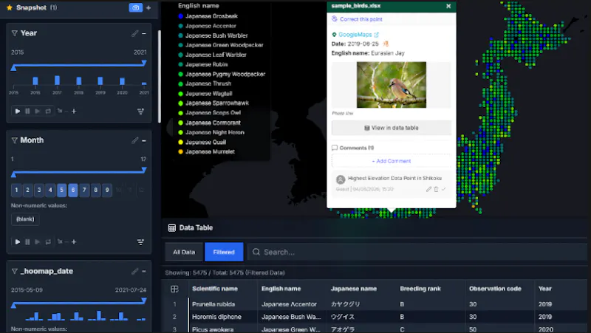Screen dimensions: 591x333
Task: Click the 2017 bar in Year histogram
Action: click(57, 80)
